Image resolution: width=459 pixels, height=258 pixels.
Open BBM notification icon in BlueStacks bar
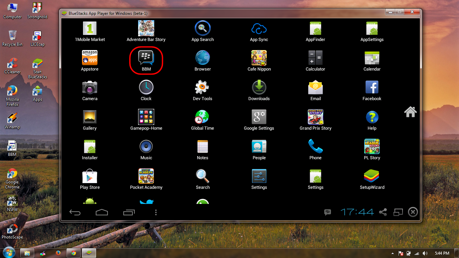click(328, 212)
